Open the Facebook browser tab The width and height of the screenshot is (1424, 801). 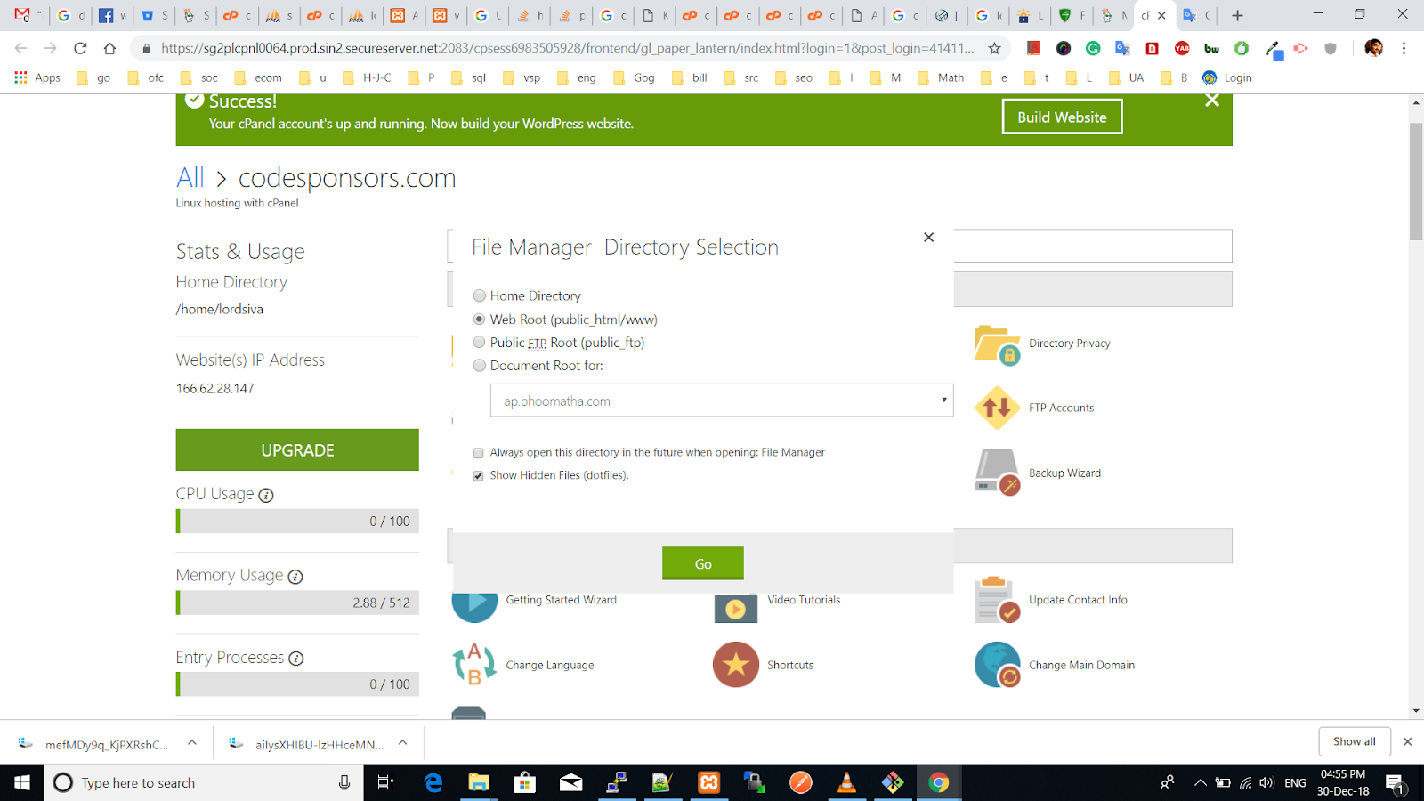112,15
